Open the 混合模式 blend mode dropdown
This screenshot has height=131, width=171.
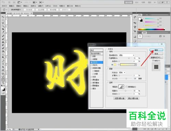127,55
